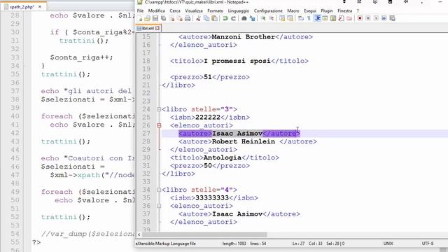Open the Plugin menu
448x252 pixels.
coord(327,11)
